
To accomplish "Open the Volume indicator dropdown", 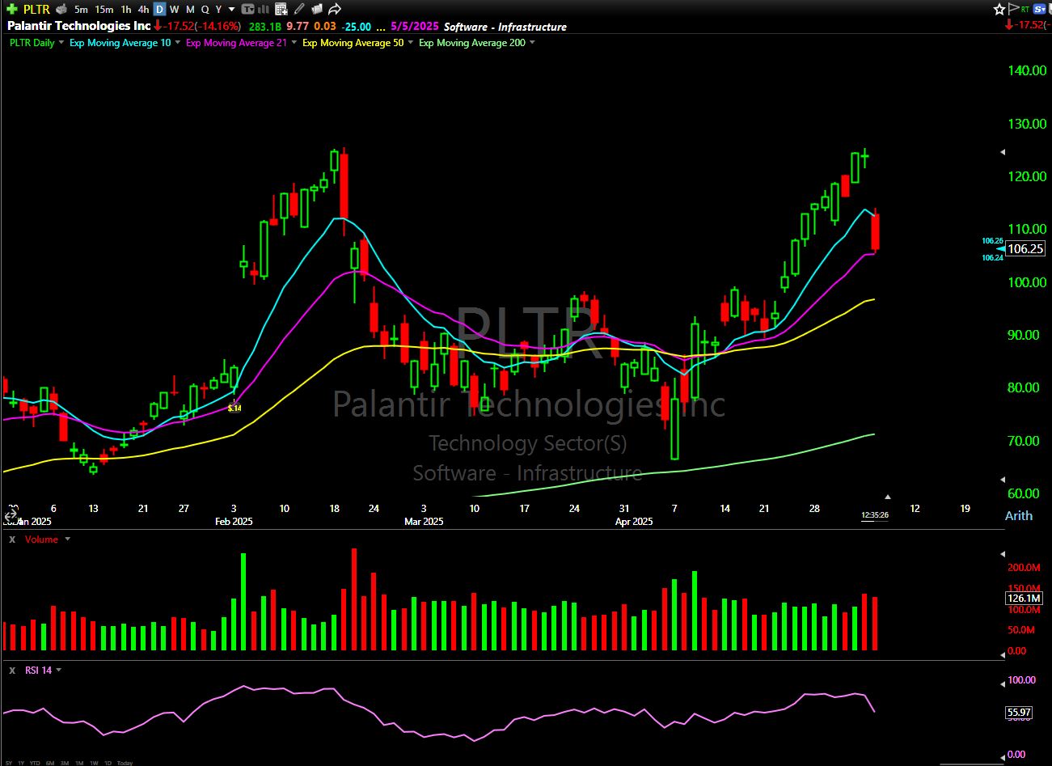I will [67, 539].
